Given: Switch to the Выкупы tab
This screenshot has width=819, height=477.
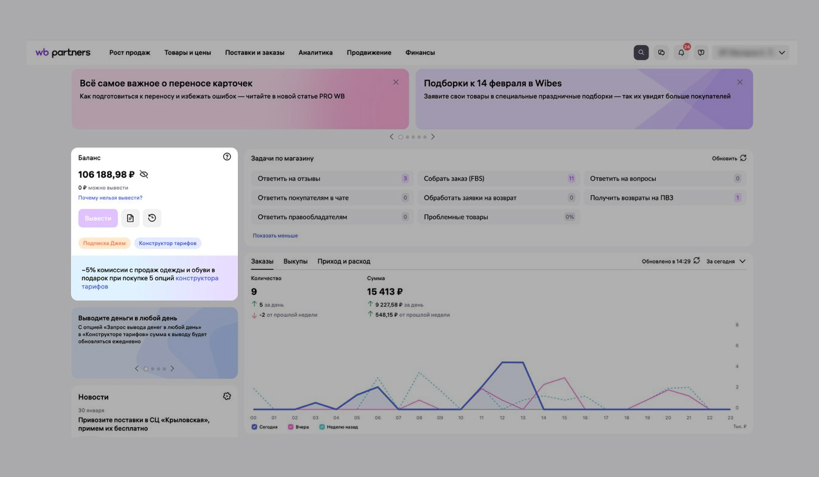Looking at the screenshot, I should (296, 261).
